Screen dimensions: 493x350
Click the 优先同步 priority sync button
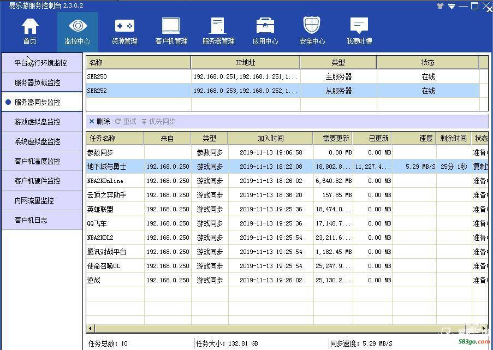coord(158,121)
